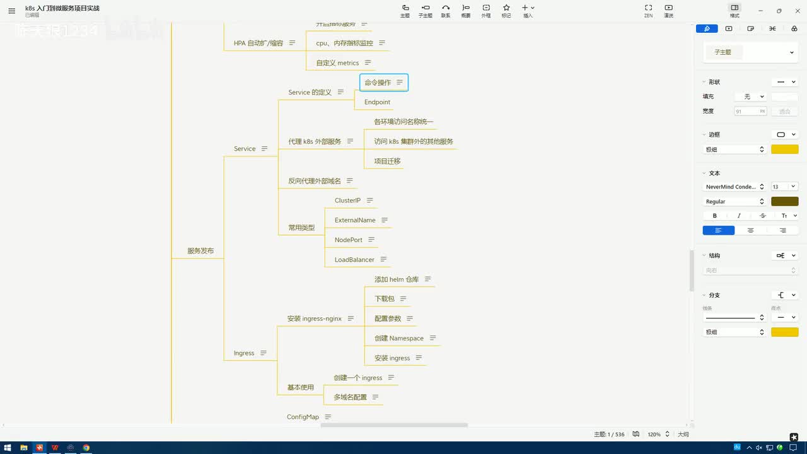Screen dimensions: 807x454
Task: Open Chrome from the taskbar
Action: tap(86, 448)
